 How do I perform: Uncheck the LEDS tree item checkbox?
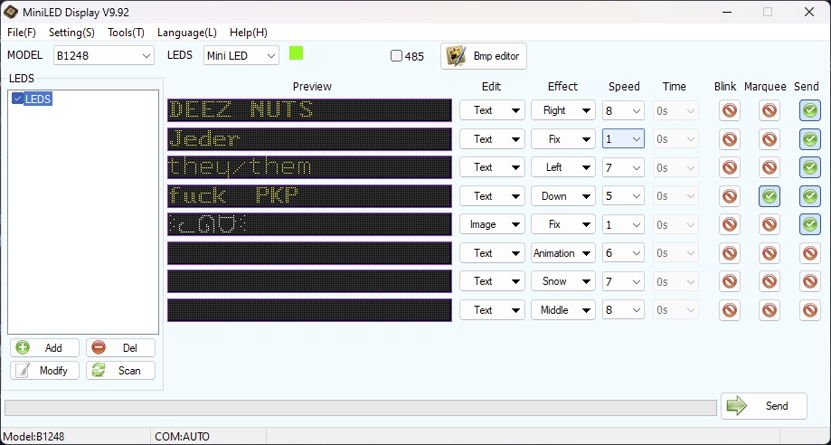(17, 99)
